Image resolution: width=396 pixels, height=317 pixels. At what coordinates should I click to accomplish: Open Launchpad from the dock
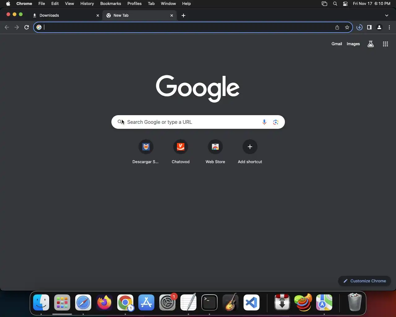point(62,302)
